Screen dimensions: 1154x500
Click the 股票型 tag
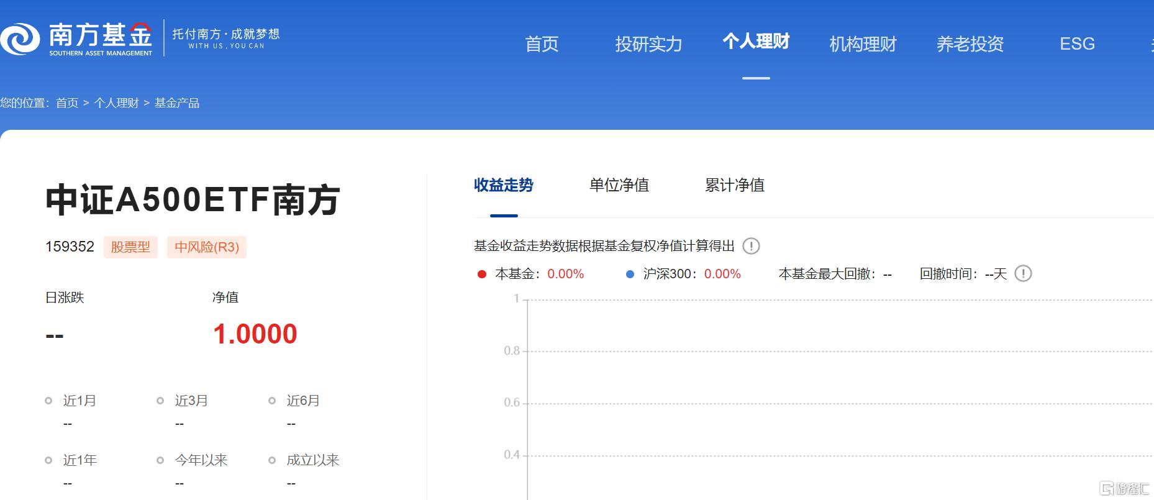pyautogui.click(x=130, y=247)
